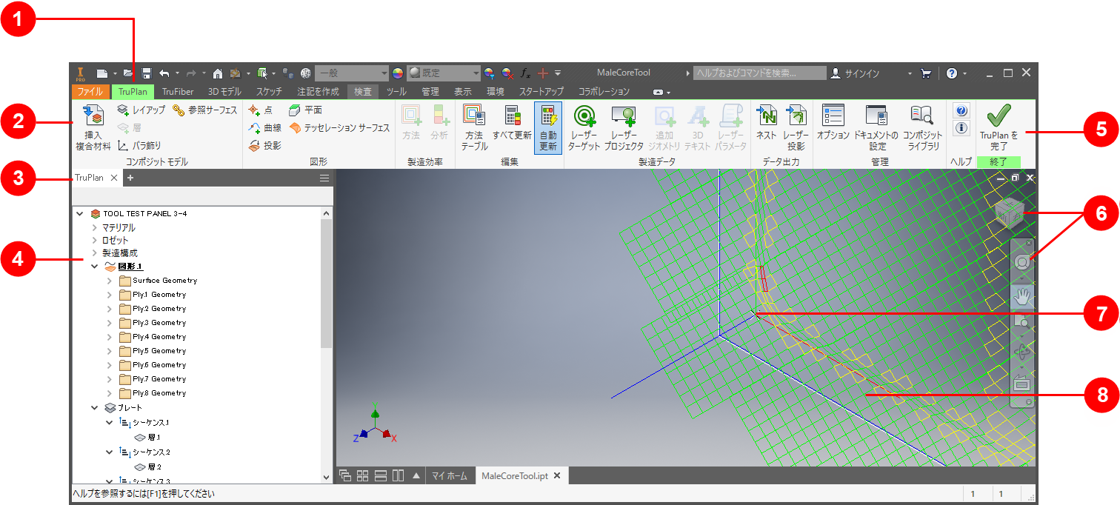
Task: Click the full navigation wheel icon
Action: point(1022,261)
